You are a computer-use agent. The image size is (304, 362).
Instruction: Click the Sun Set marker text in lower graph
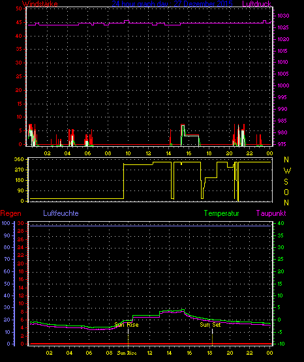click(210, 325)
